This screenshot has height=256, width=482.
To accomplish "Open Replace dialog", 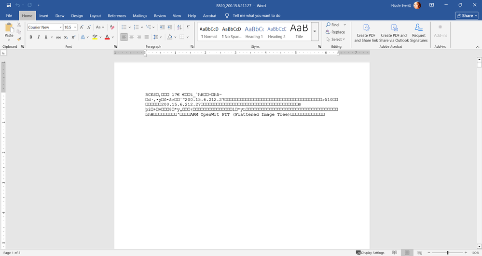I will [335, 32].
